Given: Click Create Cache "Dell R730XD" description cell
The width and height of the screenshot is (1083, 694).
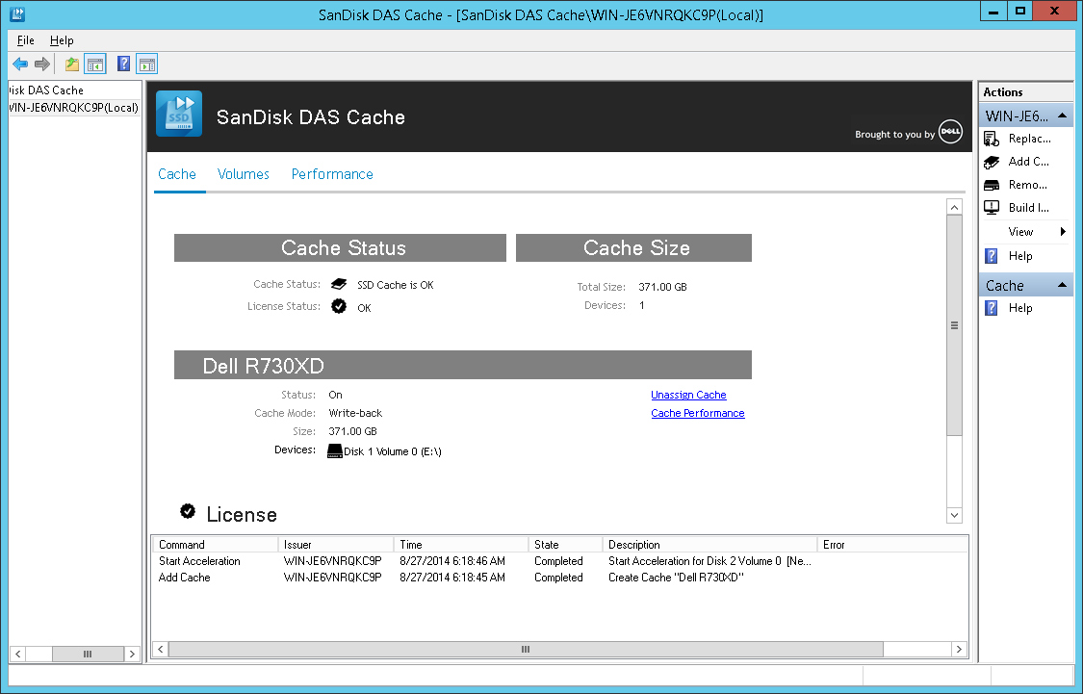Looking at the screenshot, I should 676,578.
